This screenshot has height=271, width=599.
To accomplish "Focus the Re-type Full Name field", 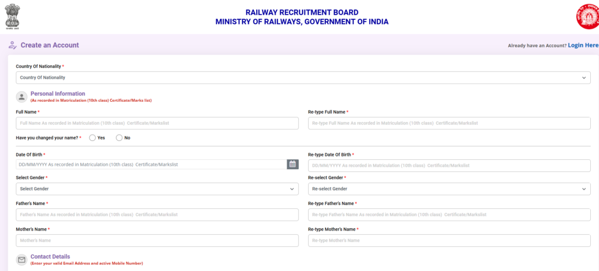I will 449,123.
